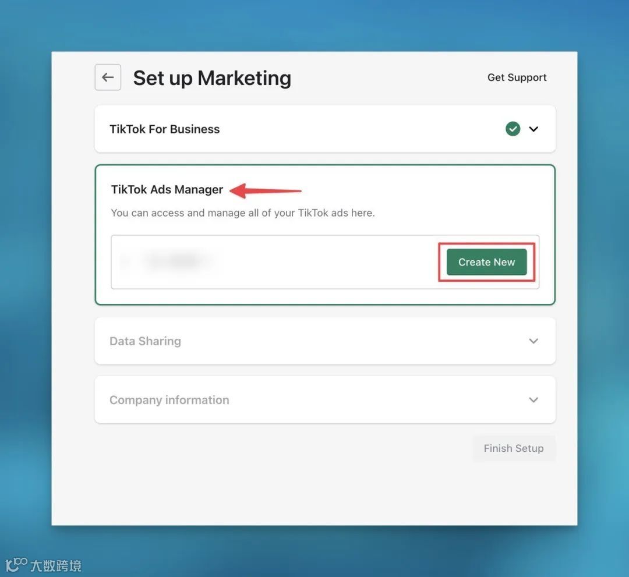Click the Finish Setup button
This screenshot has height=577, width=629.
point(514,448)
